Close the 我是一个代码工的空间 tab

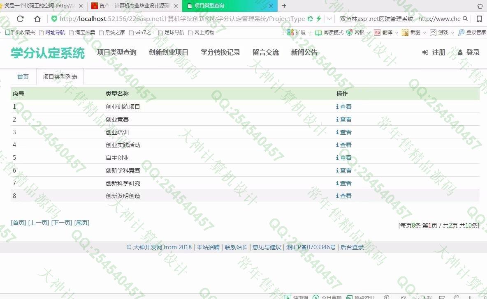[81, 6]
